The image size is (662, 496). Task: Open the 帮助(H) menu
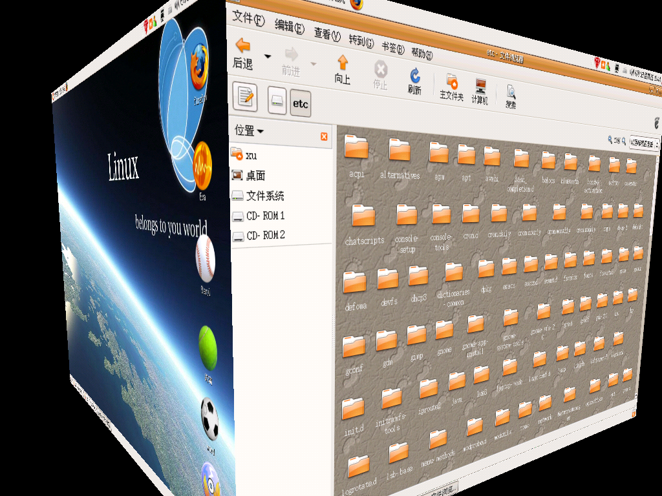pos(422,53)
